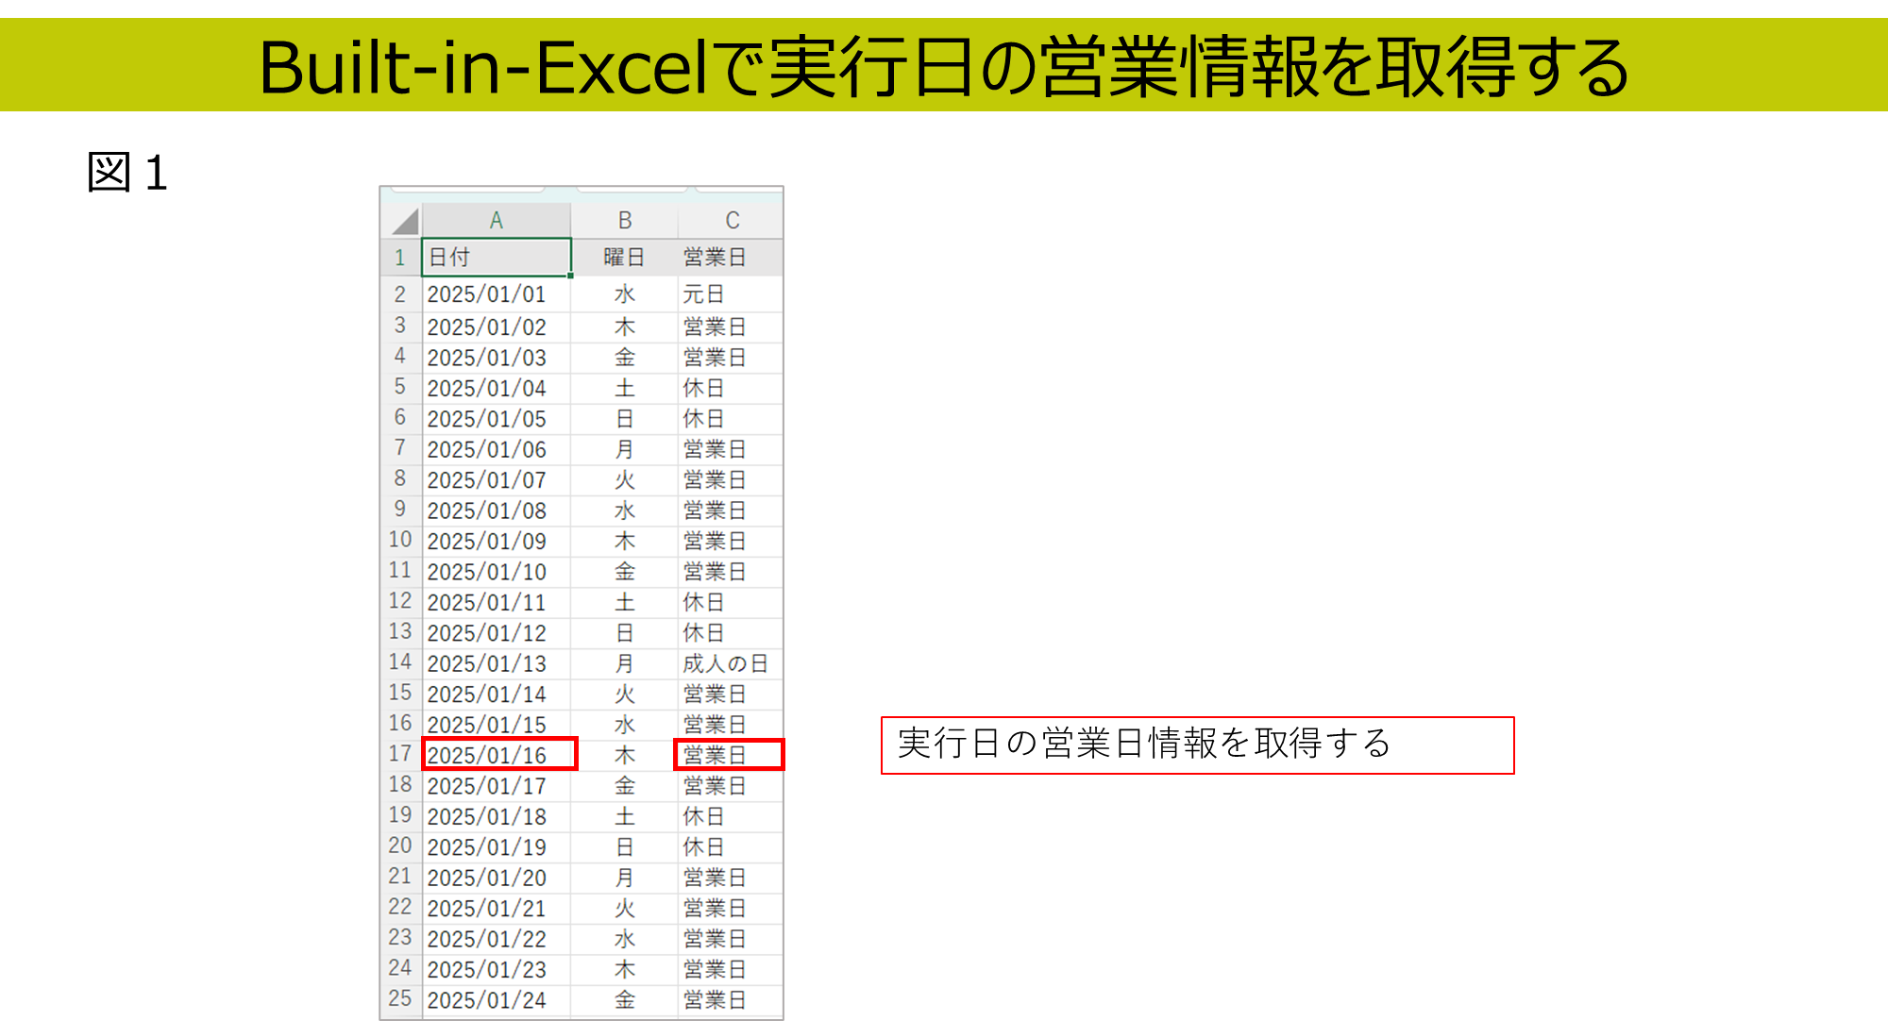Viewport: 1888px width, 1021px height.
Task: Select date cell 2025/01/05
Action: [497, 419]
